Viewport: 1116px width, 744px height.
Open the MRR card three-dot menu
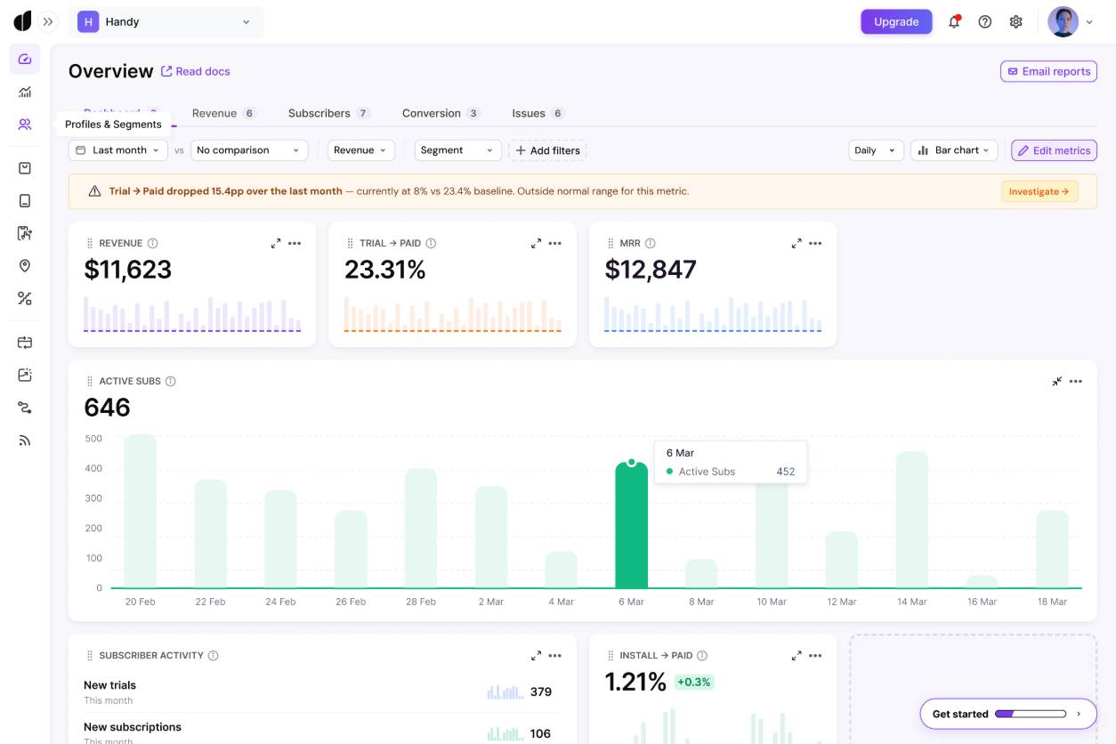click(815, 243)
